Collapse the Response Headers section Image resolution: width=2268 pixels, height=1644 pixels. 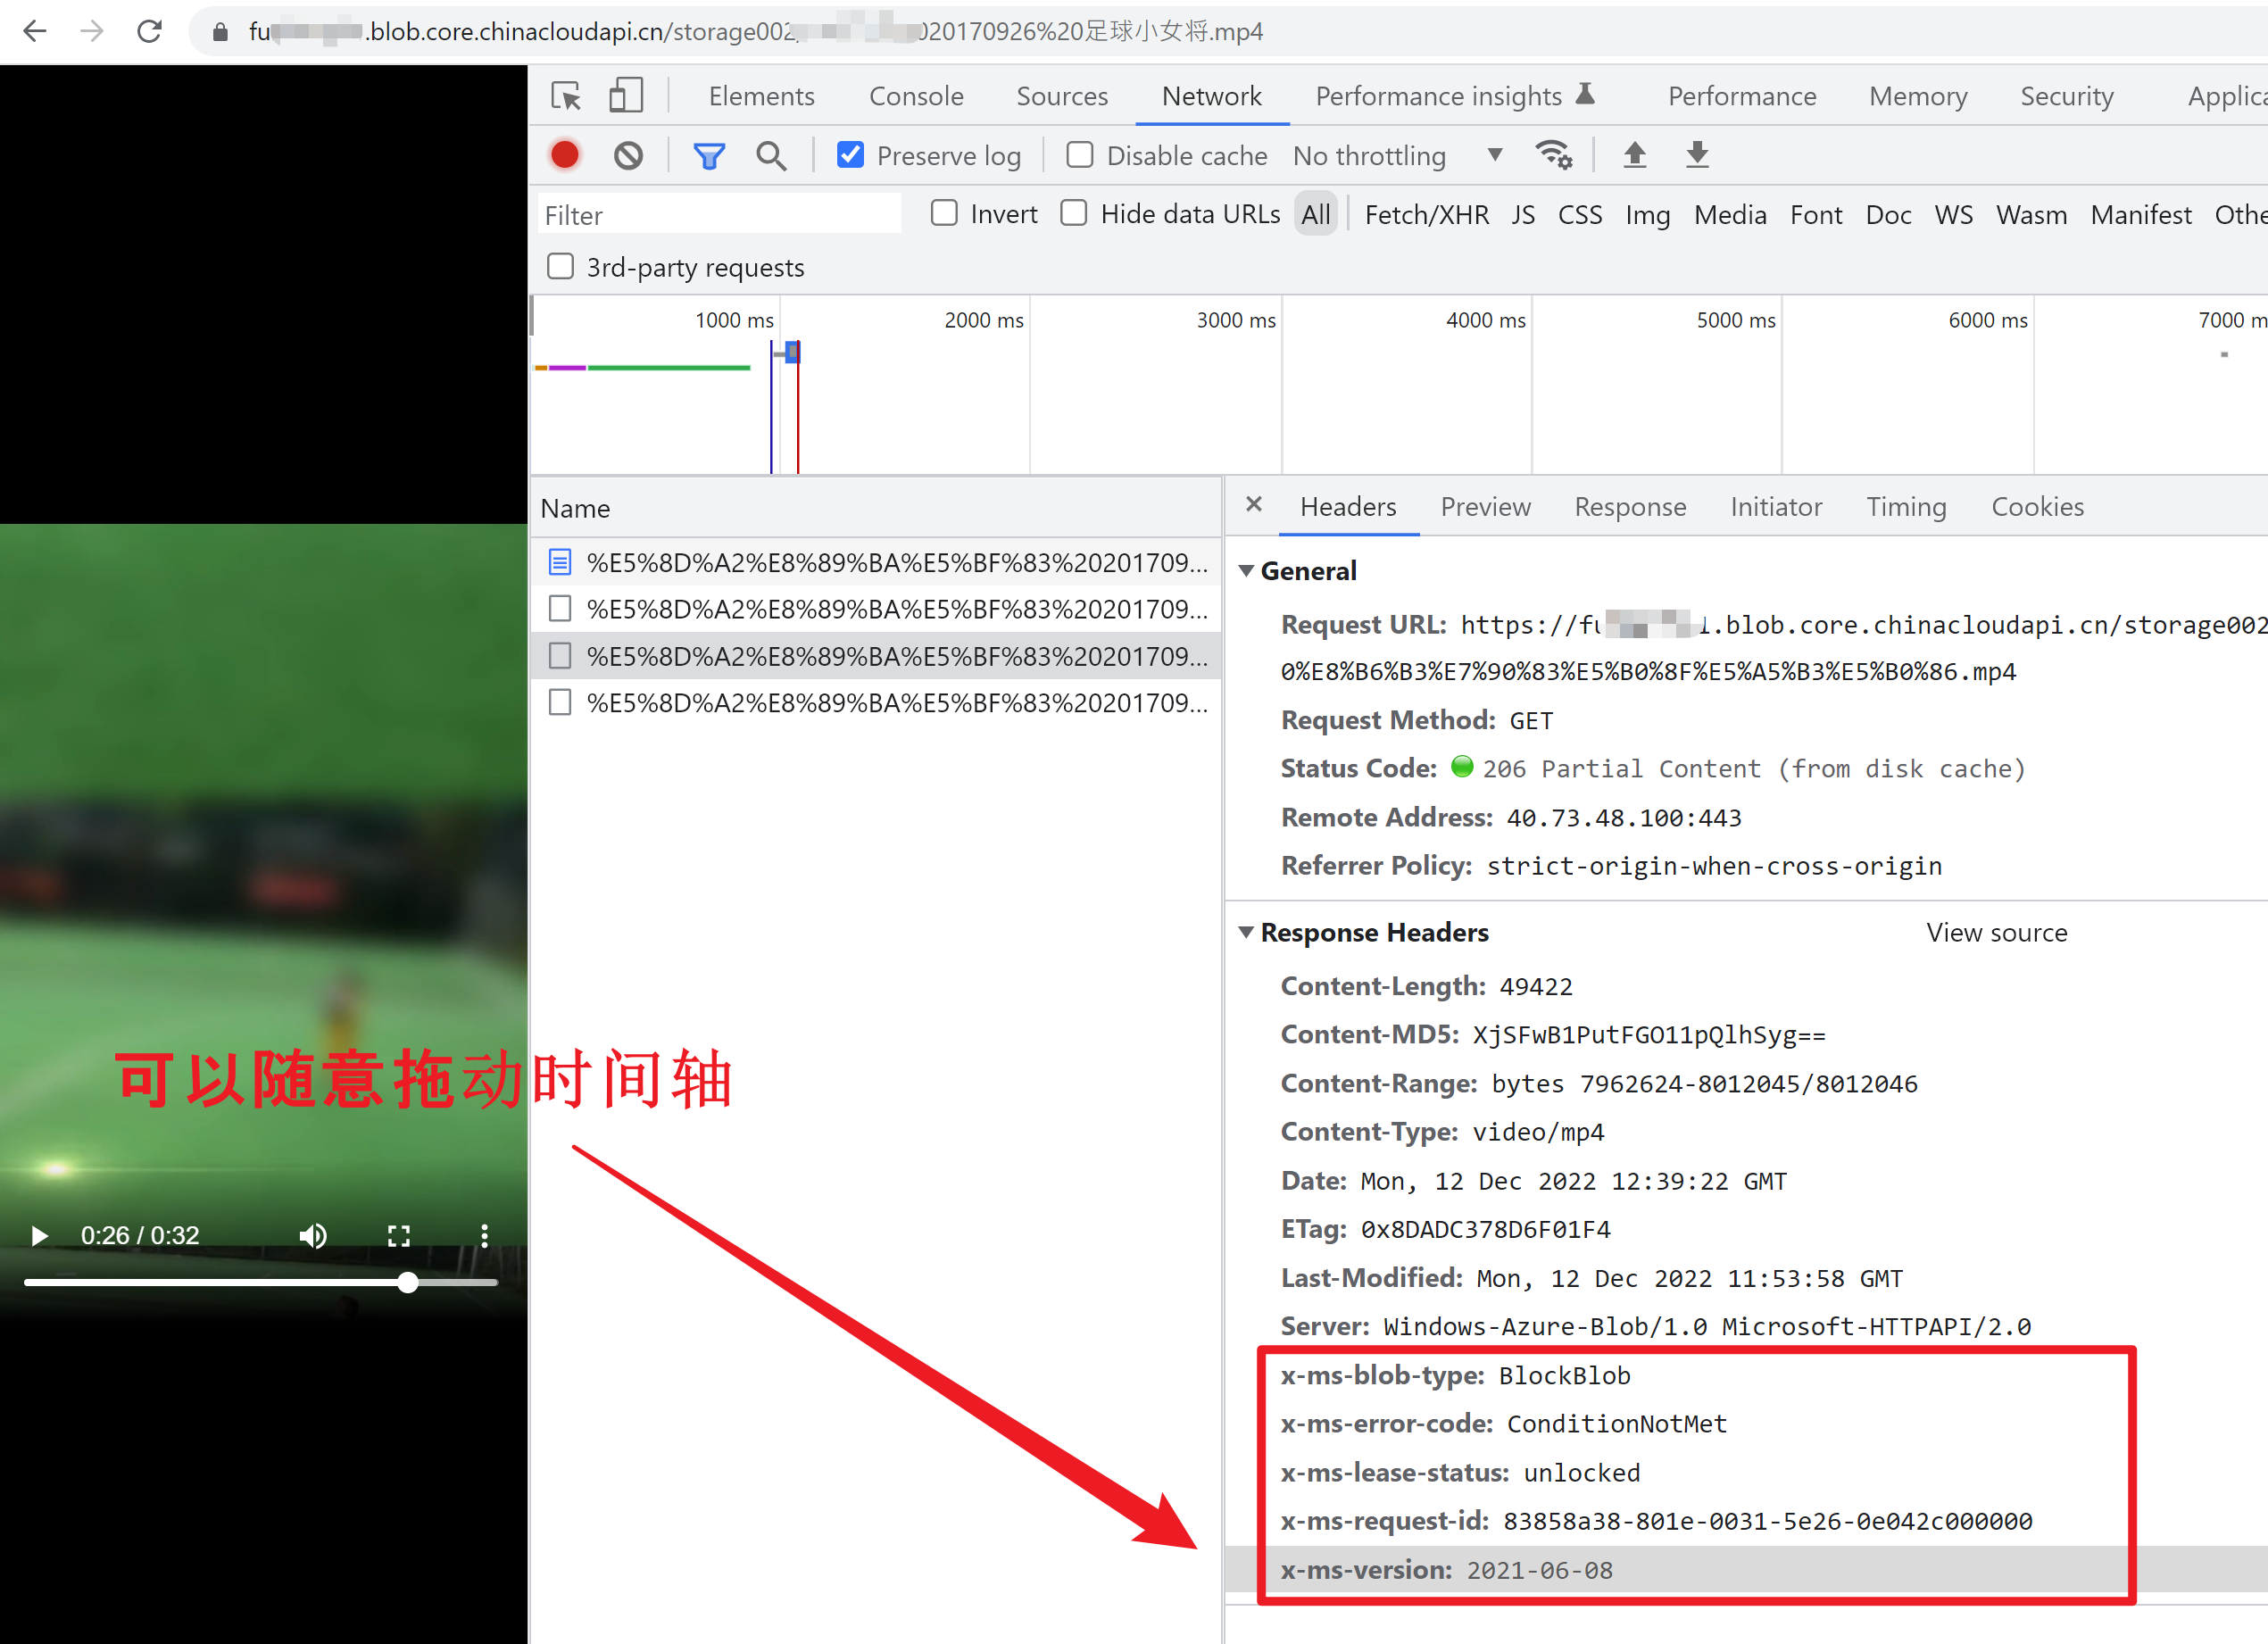click(1246, 932)
